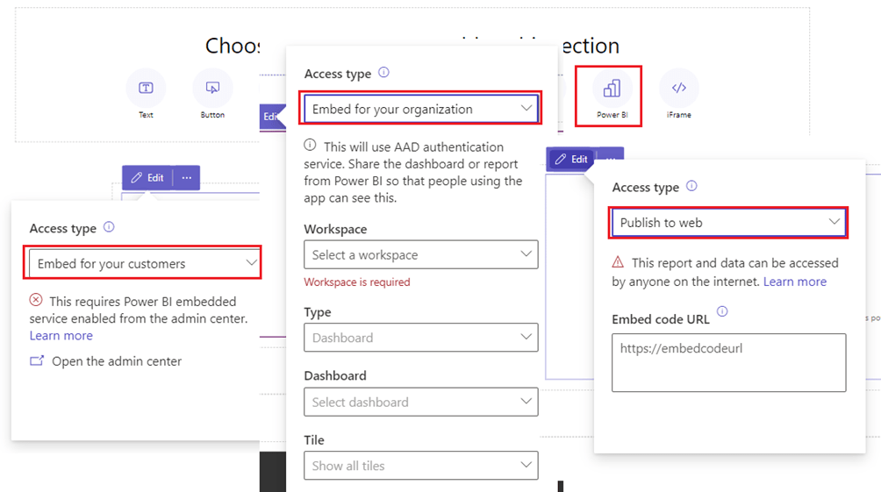
Task: Click the info icon beside Access type in organization panel
Action: click(x=383, y=74)
